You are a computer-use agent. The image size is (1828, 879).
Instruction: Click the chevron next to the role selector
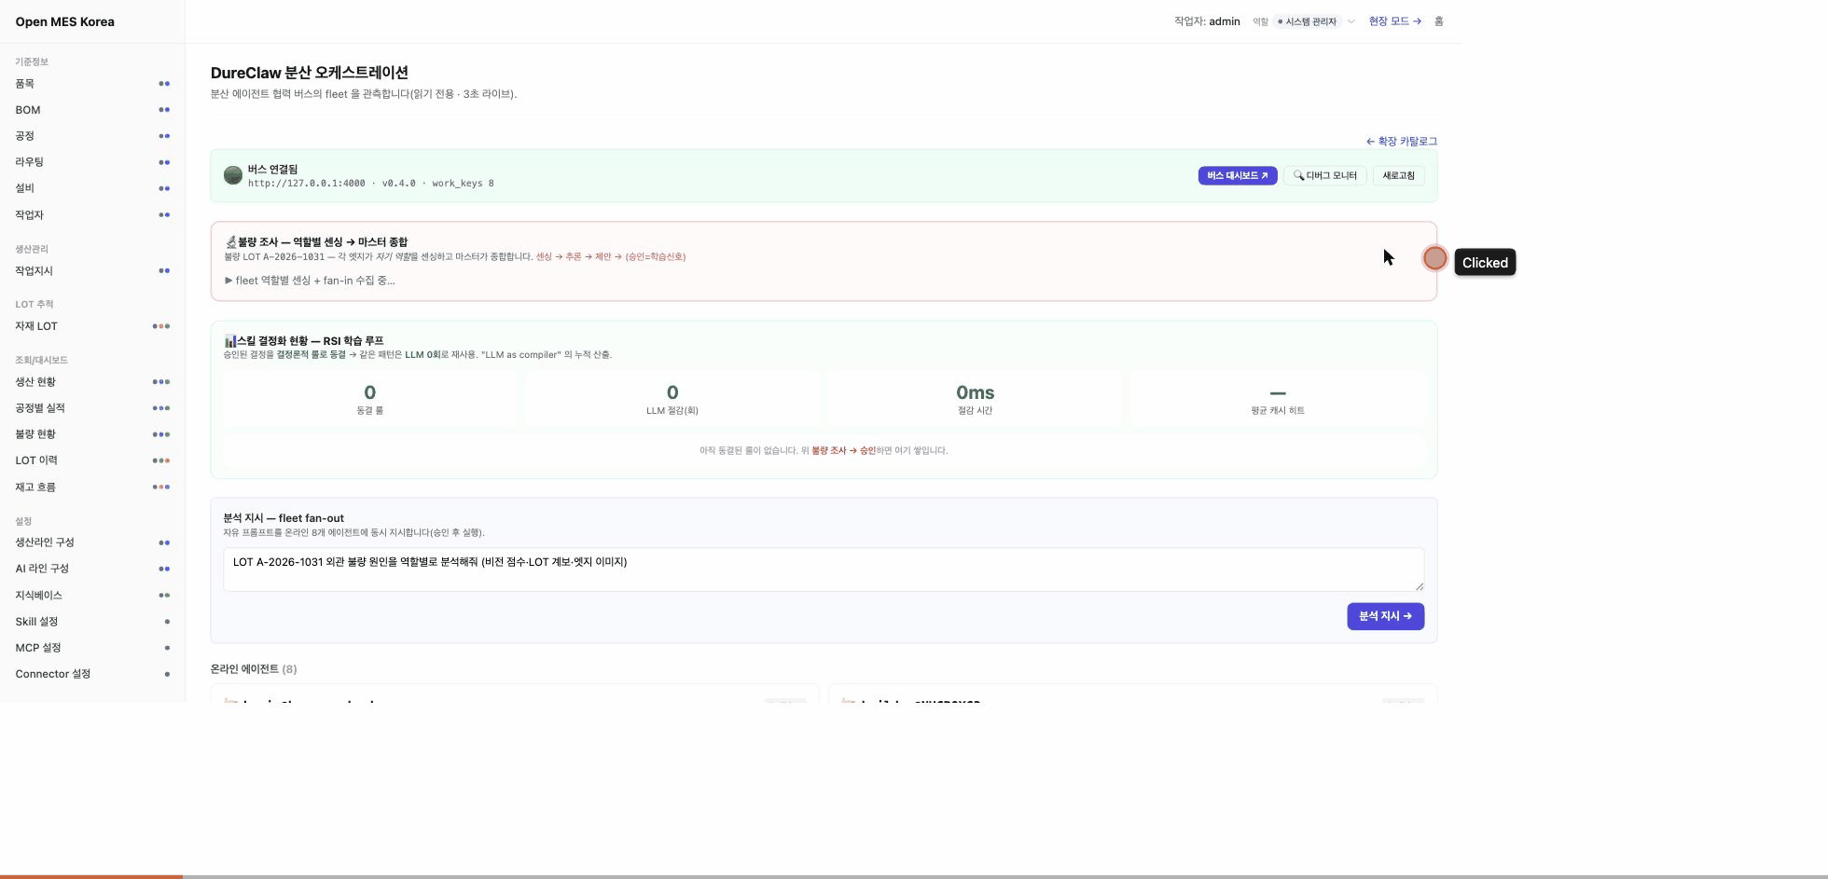[1350, 21]
